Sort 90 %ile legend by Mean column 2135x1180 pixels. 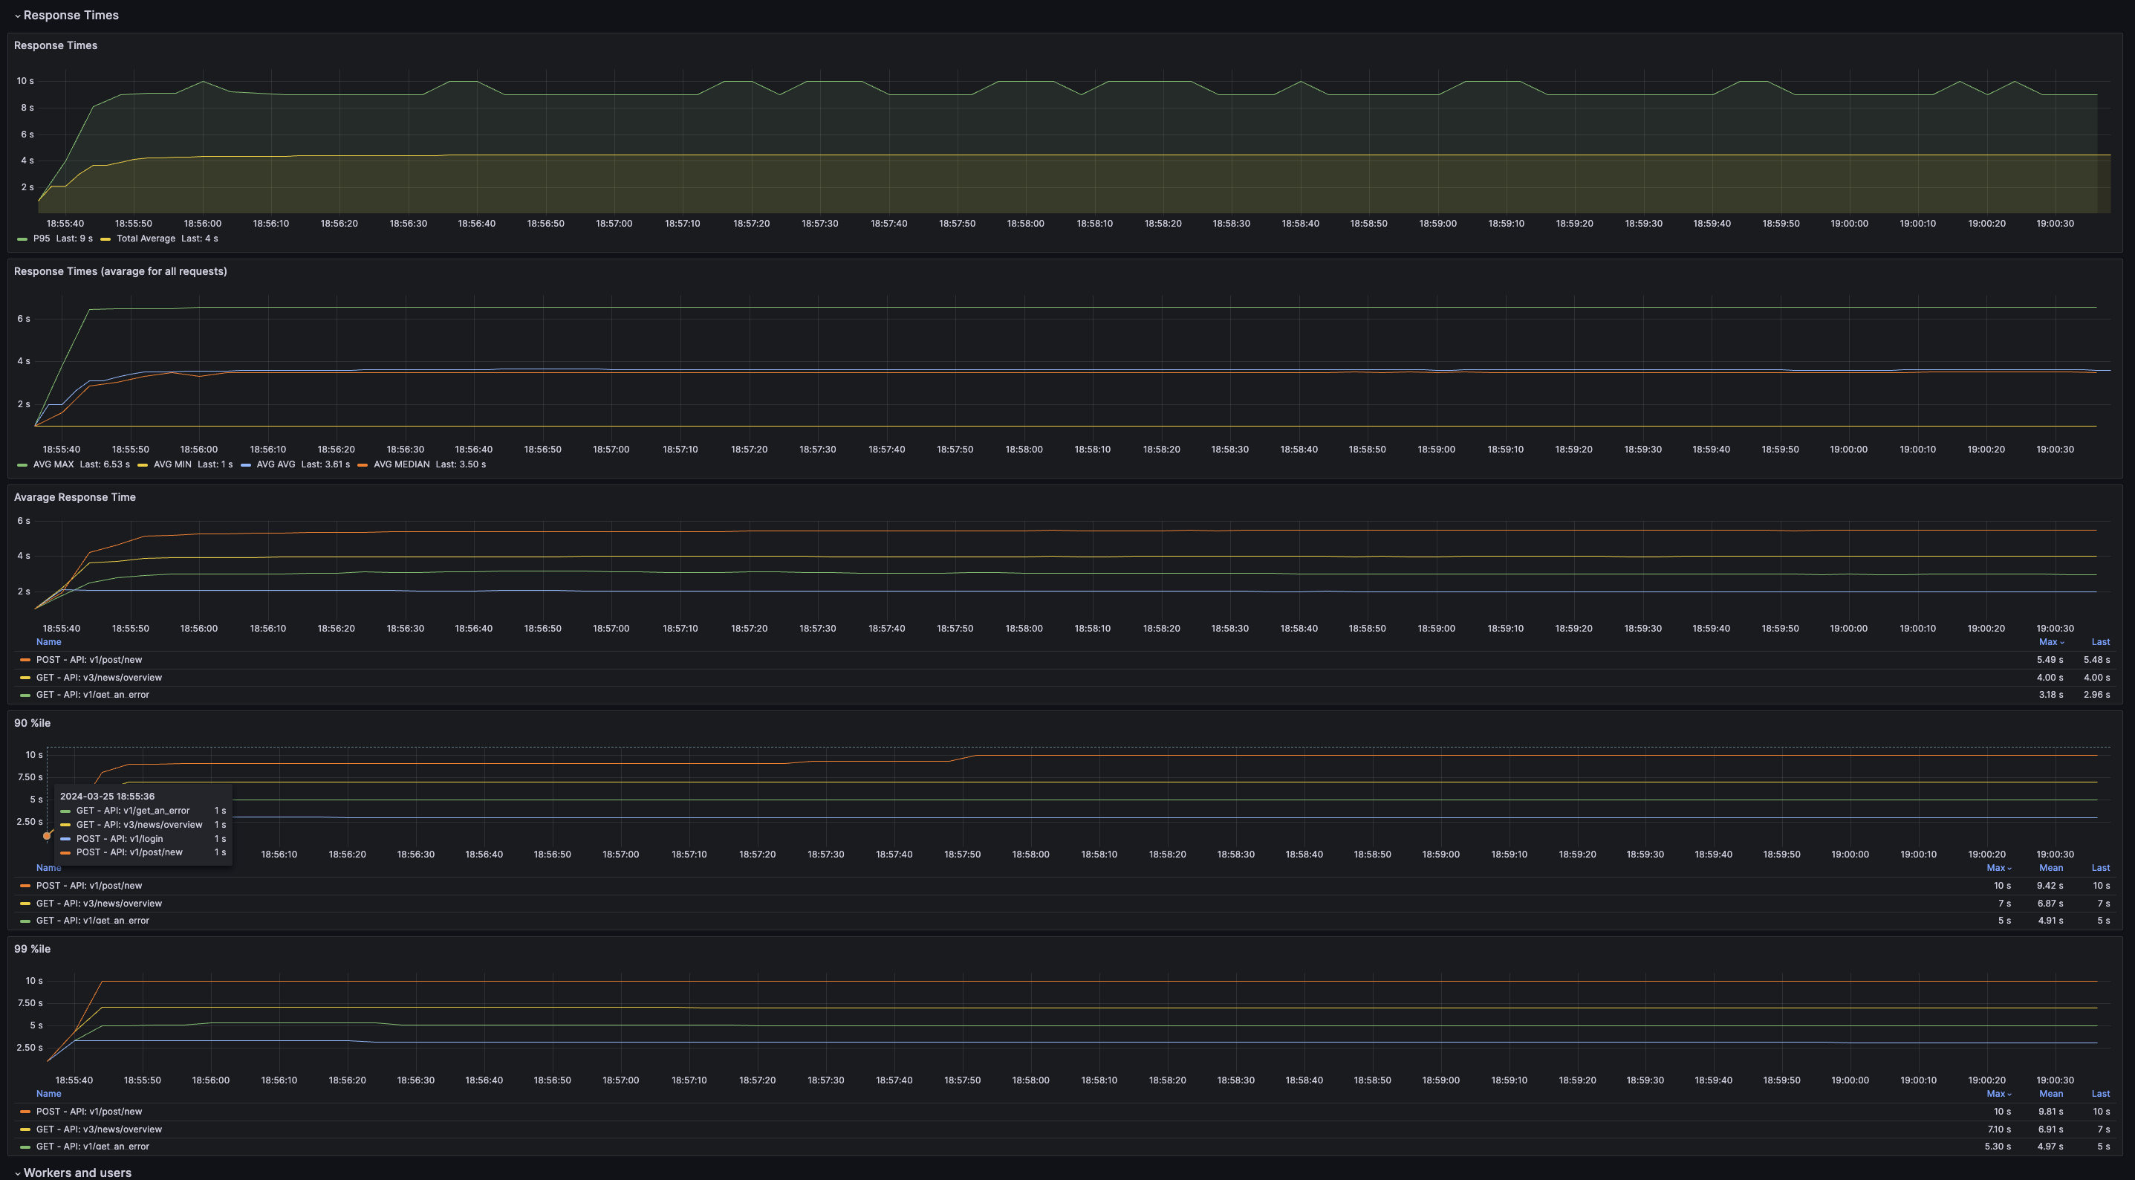pyautogui.click(x=2050, y=867)
